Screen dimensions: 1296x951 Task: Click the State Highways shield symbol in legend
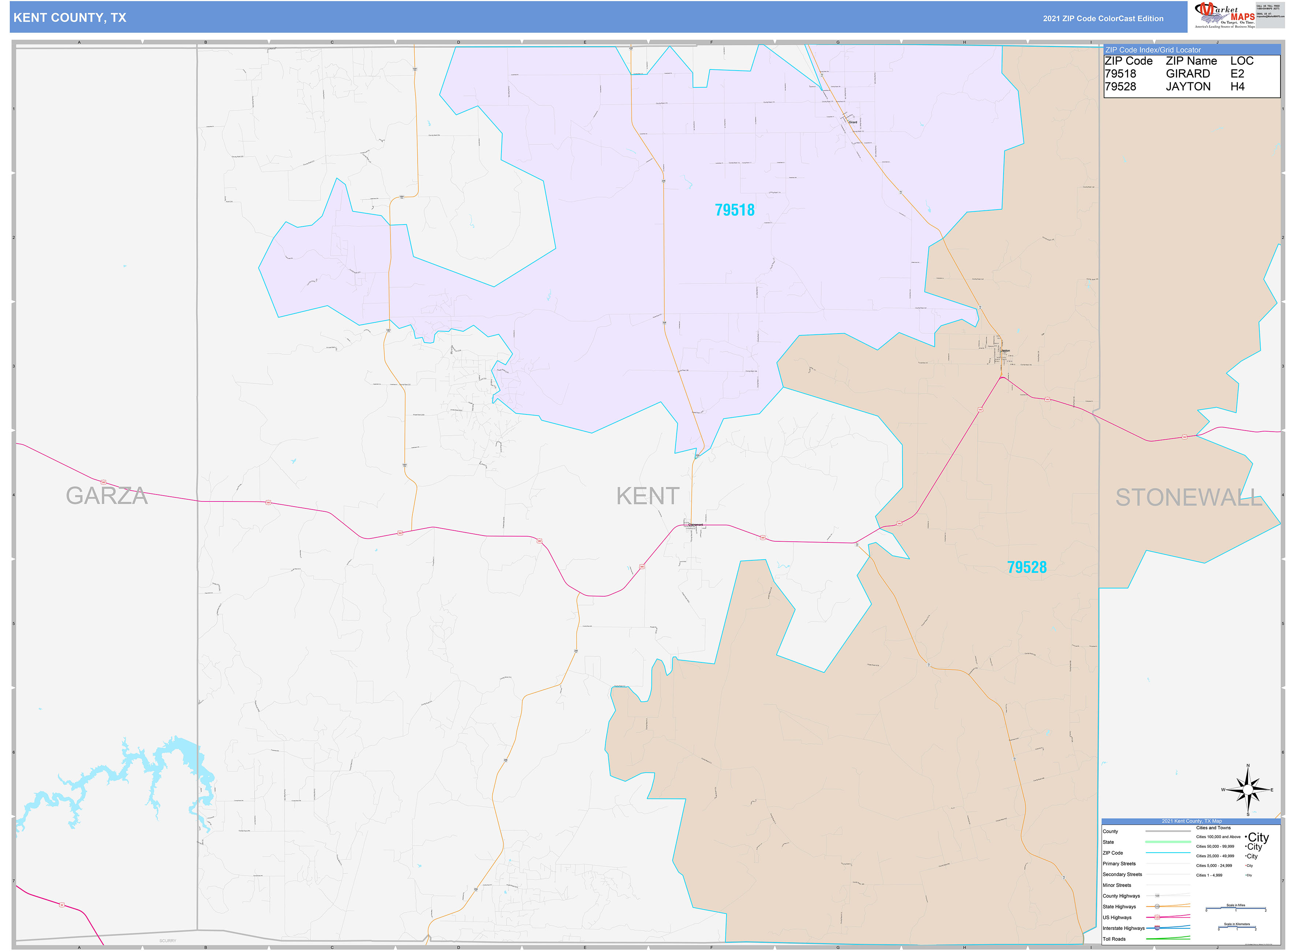click(1158, 907)
